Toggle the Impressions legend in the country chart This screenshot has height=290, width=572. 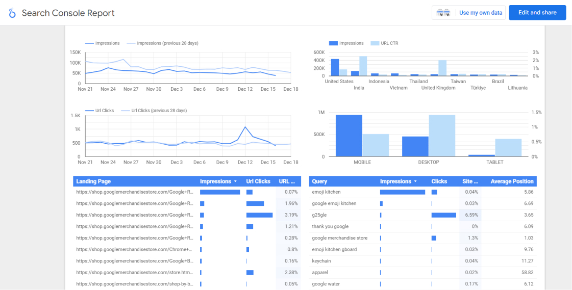(346, 43)
